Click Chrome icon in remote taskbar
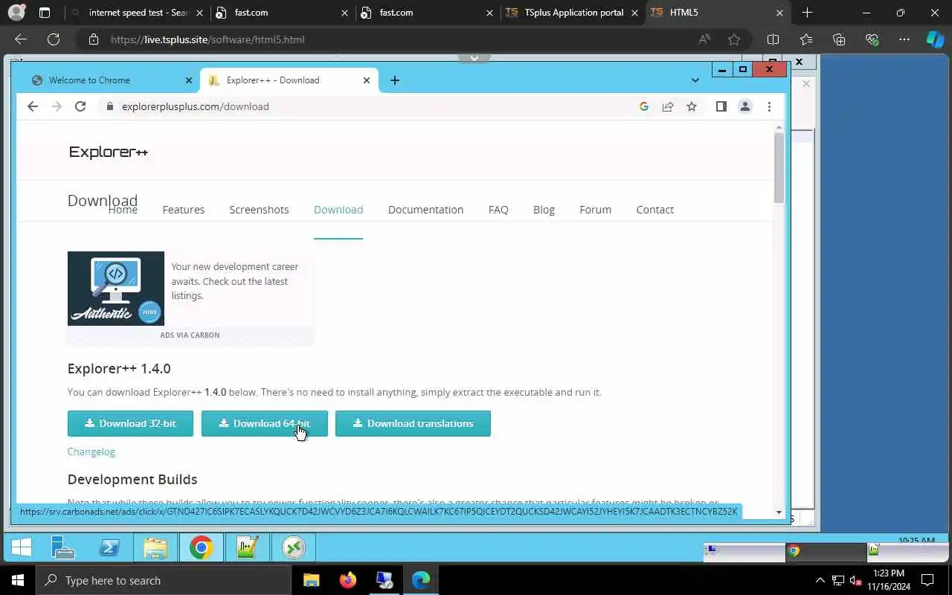The image size is (952, 595). pos(201,547)
